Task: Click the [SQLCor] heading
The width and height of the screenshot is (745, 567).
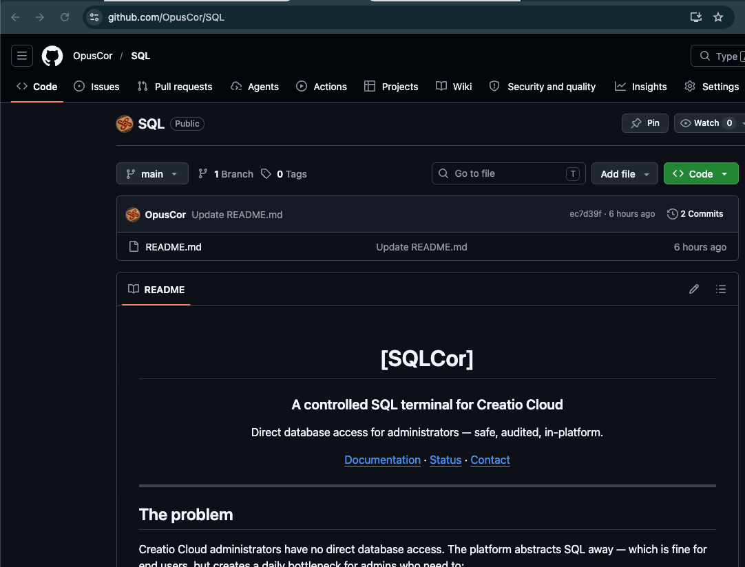Action: 427,358
